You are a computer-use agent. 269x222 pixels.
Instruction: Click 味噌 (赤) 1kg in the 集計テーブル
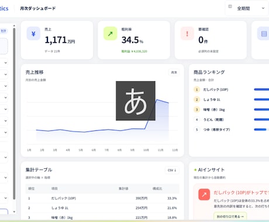(x=62, y=217)
